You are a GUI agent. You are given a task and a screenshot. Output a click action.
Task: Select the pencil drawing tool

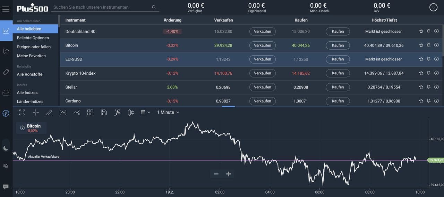[x=49, y=112]
